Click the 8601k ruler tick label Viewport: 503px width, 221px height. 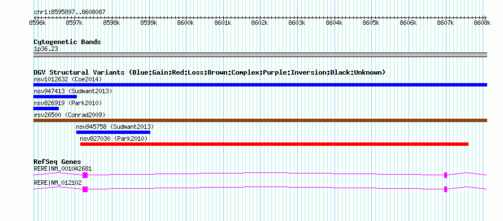[223, 23]
